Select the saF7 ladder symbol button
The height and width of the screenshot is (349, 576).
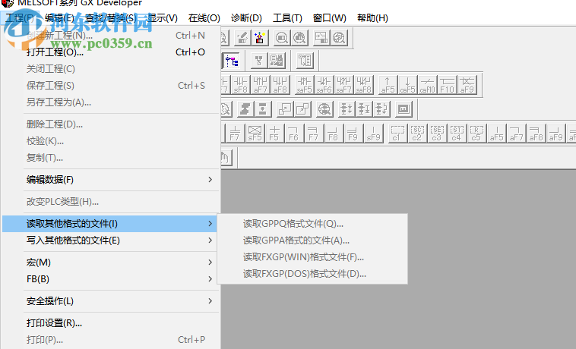tap(343, 85)
